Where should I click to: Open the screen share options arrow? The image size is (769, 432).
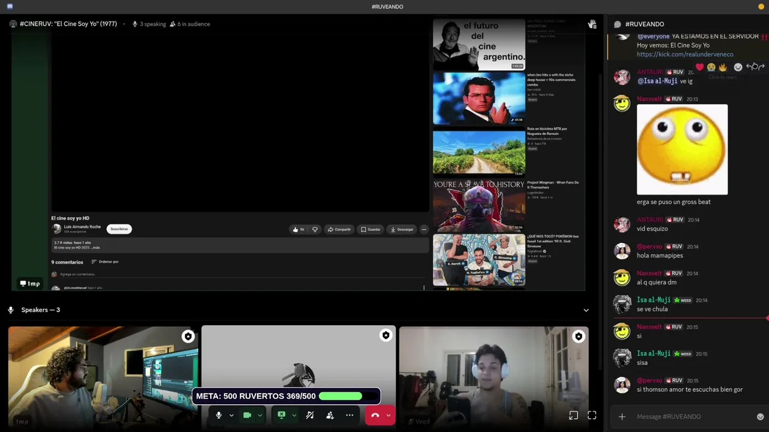[294, 415]
